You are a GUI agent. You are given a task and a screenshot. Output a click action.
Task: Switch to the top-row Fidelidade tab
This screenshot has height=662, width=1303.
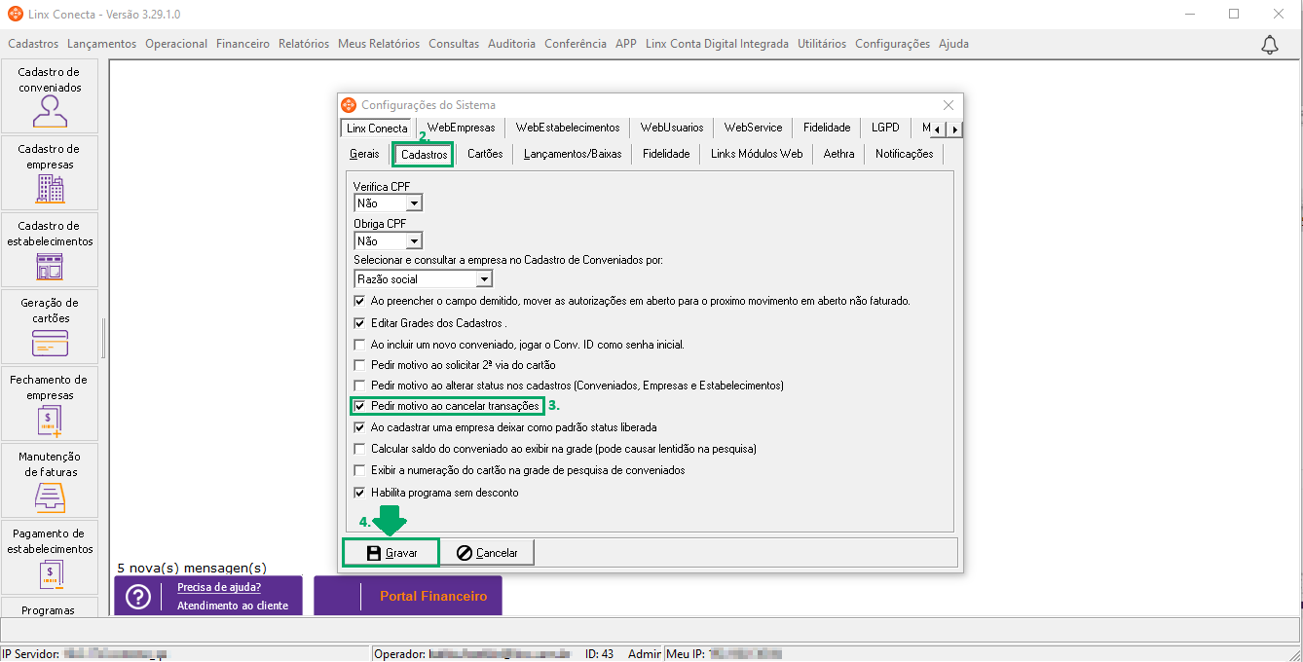tap(827, 128)
